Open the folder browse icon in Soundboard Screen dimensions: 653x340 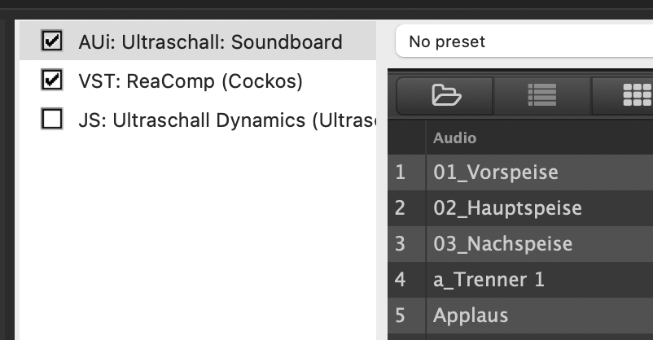point(445,96)
